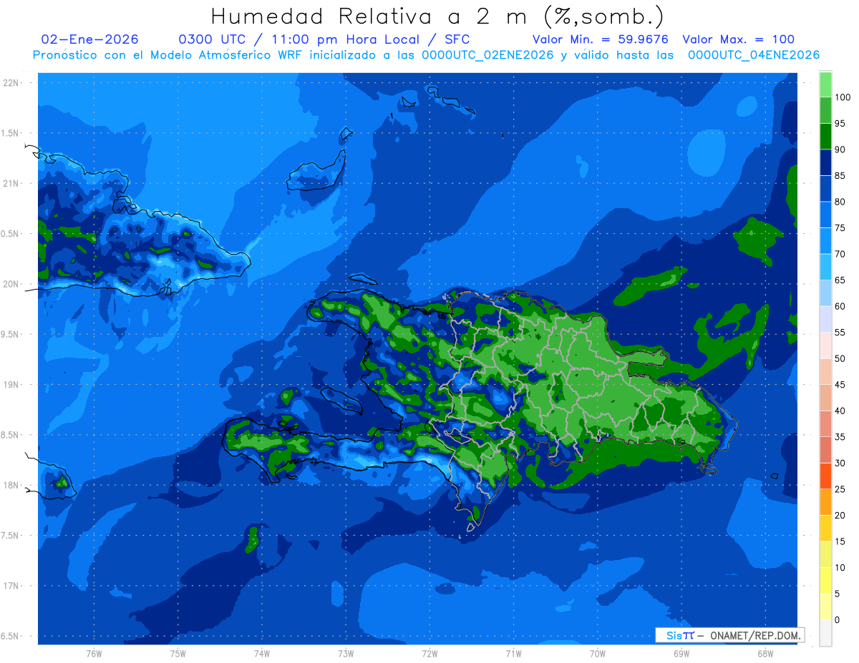Select the navy swatch between 85 and 90
The image size is (859, 663).
pyautogui.click(x=825, y=162)
